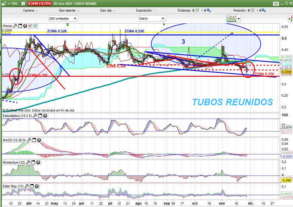Image resolution: width=293 pixels, height=207 pixels.
Task: Click the -0,0081 MACD value tag
Action: (x=286, y=157)
